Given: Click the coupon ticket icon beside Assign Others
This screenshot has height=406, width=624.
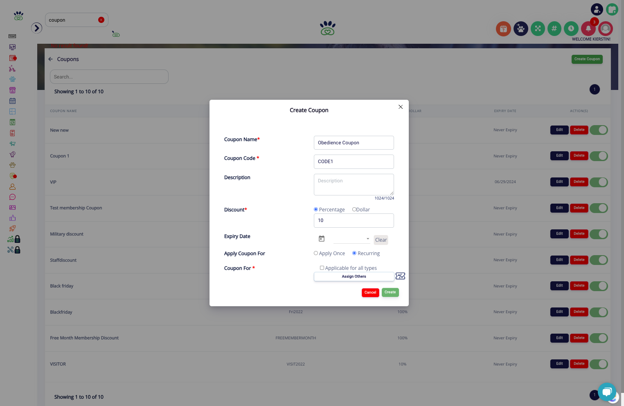Looking at the screenshot, I should pos(401,276).
